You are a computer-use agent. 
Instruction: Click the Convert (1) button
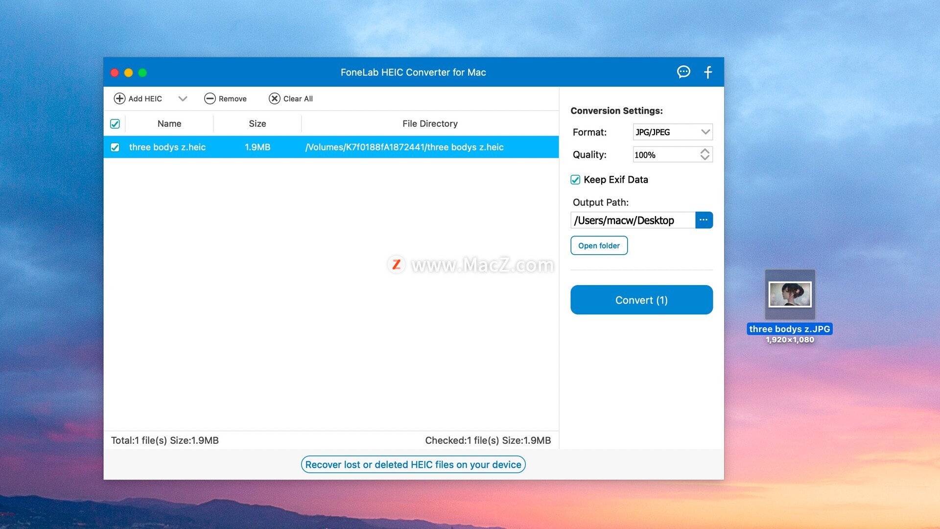point(641,300)
